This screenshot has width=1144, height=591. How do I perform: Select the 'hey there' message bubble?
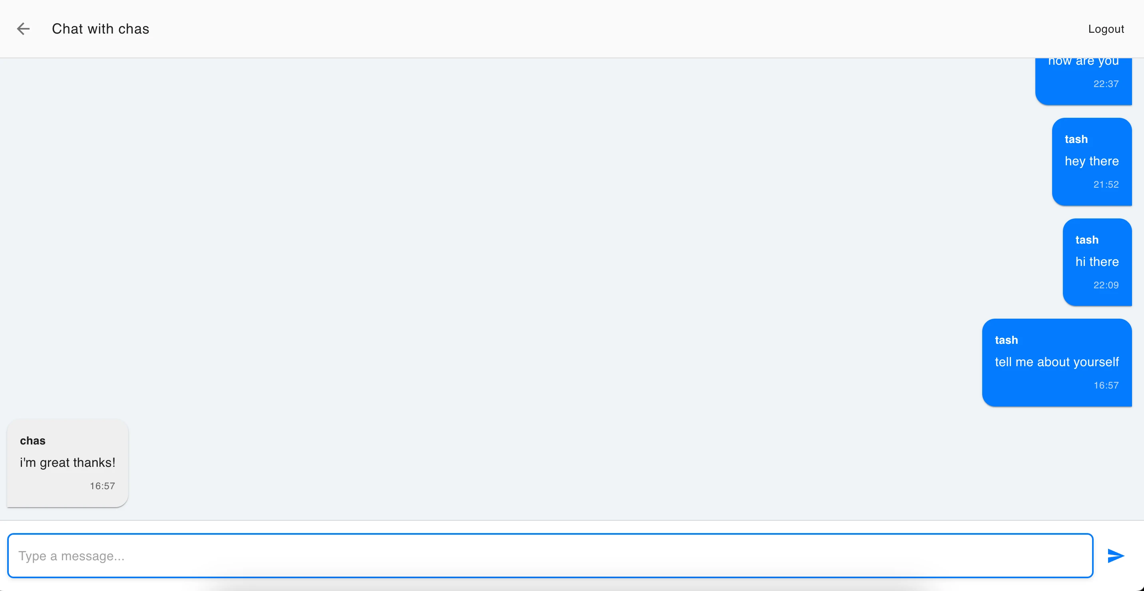[x=1092, y=162]
